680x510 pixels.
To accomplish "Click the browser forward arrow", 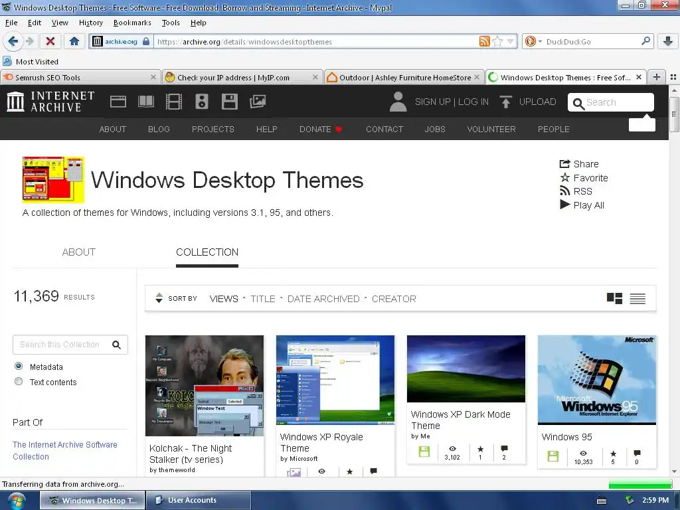I will pyautogui.click(x=29, y=41).
